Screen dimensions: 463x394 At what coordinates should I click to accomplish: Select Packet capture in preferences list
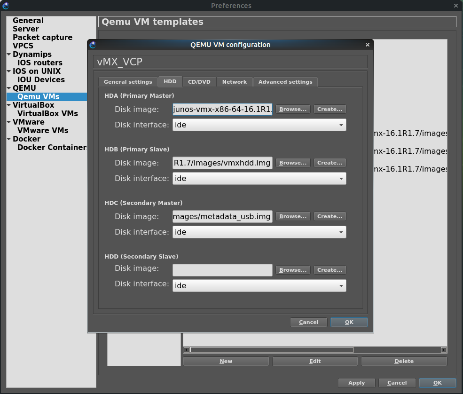click(x=42, y=38)
